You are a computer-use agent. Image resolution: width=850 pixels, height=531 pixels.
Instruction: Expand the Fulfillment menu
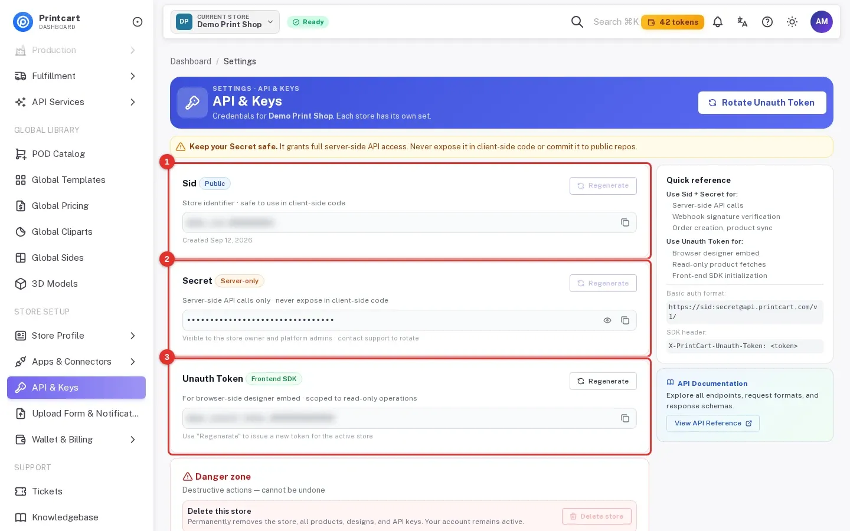coord(76,76)
